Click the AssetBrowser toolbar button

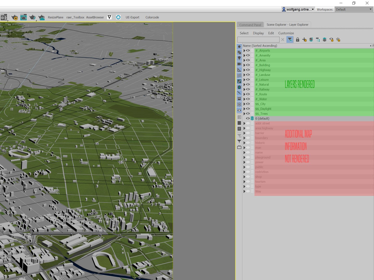coord(95,17)
